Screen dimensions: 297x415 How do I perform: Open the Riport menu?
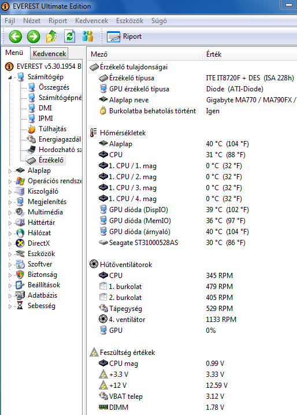(58, 21)
